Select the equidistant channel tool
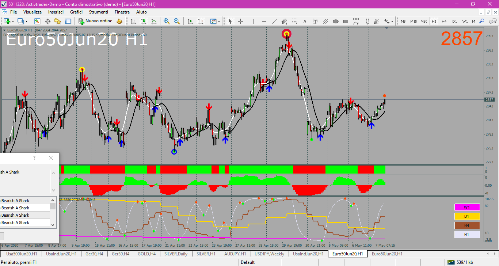 point(285,21)
